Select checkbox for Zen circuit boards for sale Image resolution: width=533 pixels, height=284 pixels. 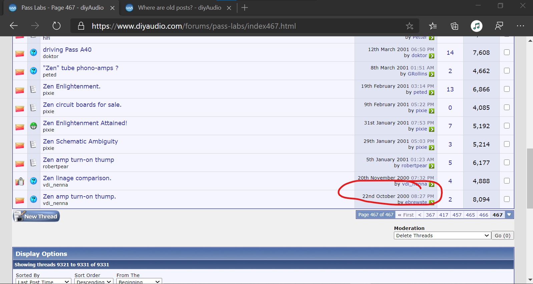pyautogui.click(x=507, y=107)
